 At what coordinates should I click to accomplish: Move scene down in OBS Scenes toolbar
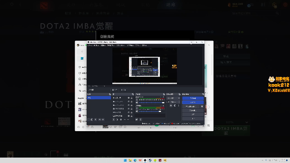(103, 120)
